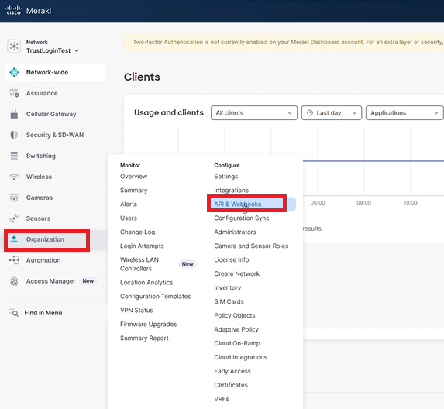Open Cloud On-Ramp
Image resolution: width=444 pixels, height=409 pixels.
(x=237, y=343)
